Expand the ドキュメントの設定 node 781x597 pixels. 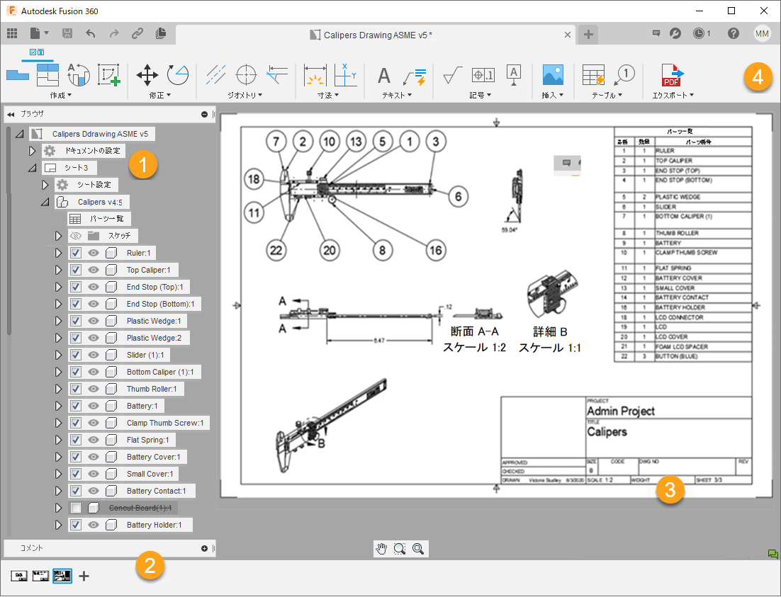tap(33, 150)
